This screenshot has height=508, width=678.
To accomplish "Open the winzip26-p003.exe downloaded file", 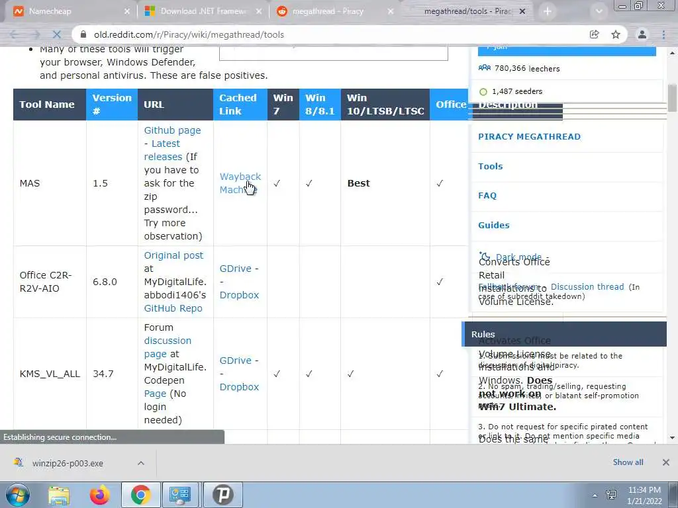I will (x=68, y=463).
